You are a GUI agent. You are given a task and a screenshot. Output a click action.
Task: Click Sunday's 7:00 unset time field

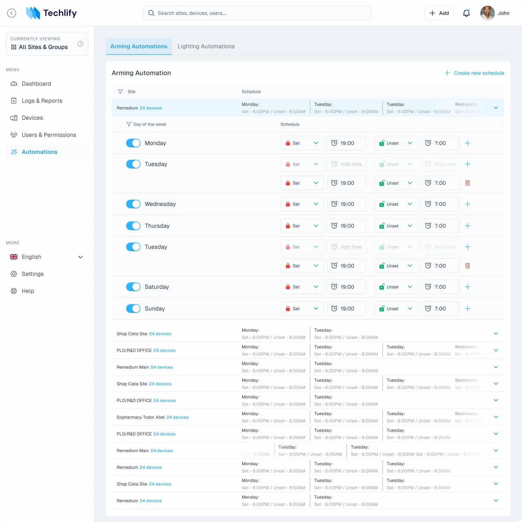pyautogui.click(x=440, y=309)
